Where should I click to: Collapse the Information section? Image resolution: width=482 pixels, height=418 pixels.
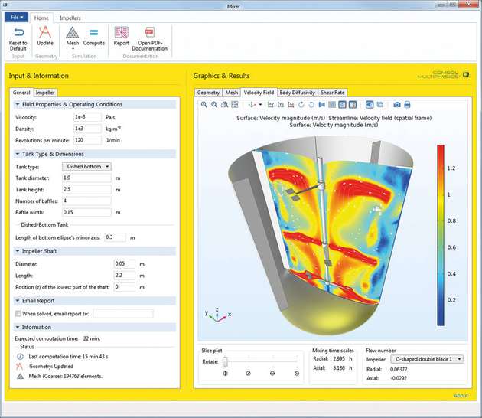(18, 327)
